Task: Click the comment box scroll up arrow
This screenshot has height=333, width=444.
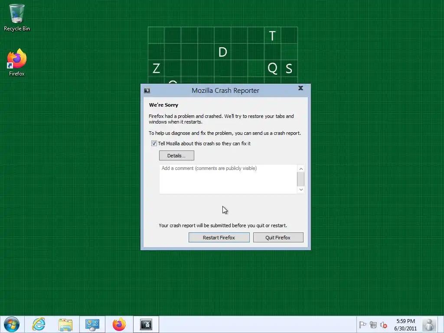Action: click(301, 169)
